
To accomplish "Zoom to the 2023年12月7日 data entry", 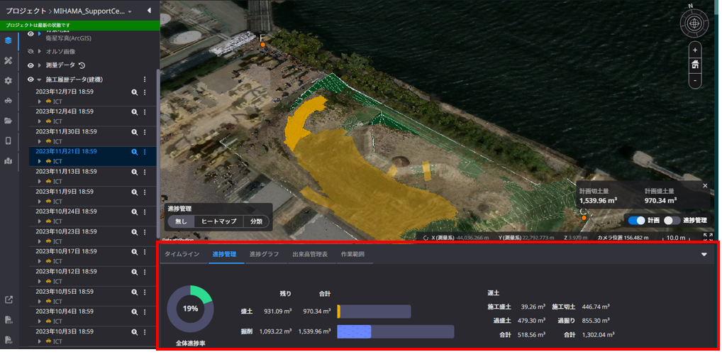I will pos(135,92).
